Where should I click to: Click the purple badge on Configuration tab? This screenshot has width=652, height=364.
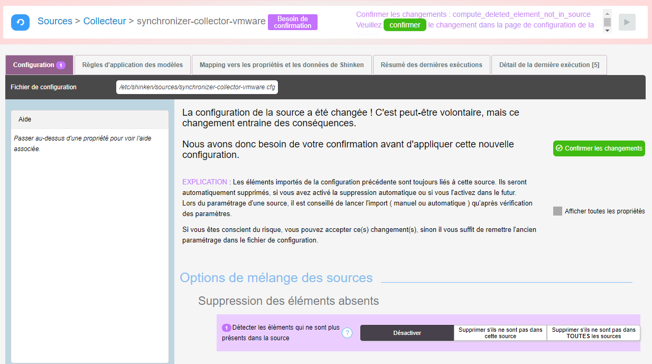click(61, 65)
